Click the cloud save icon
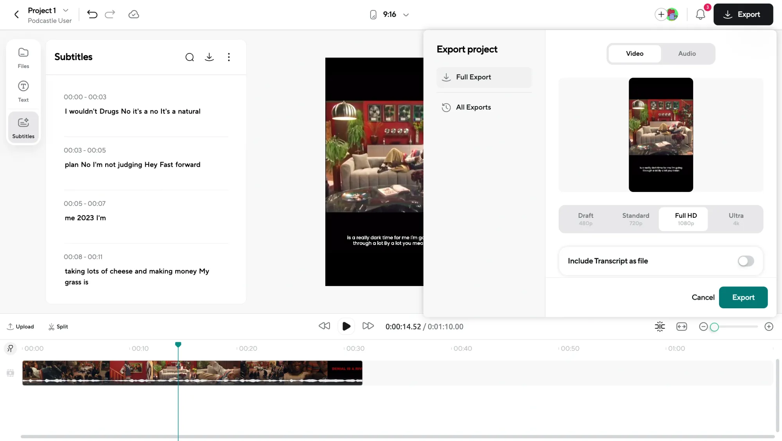 (x=133, y=14)
